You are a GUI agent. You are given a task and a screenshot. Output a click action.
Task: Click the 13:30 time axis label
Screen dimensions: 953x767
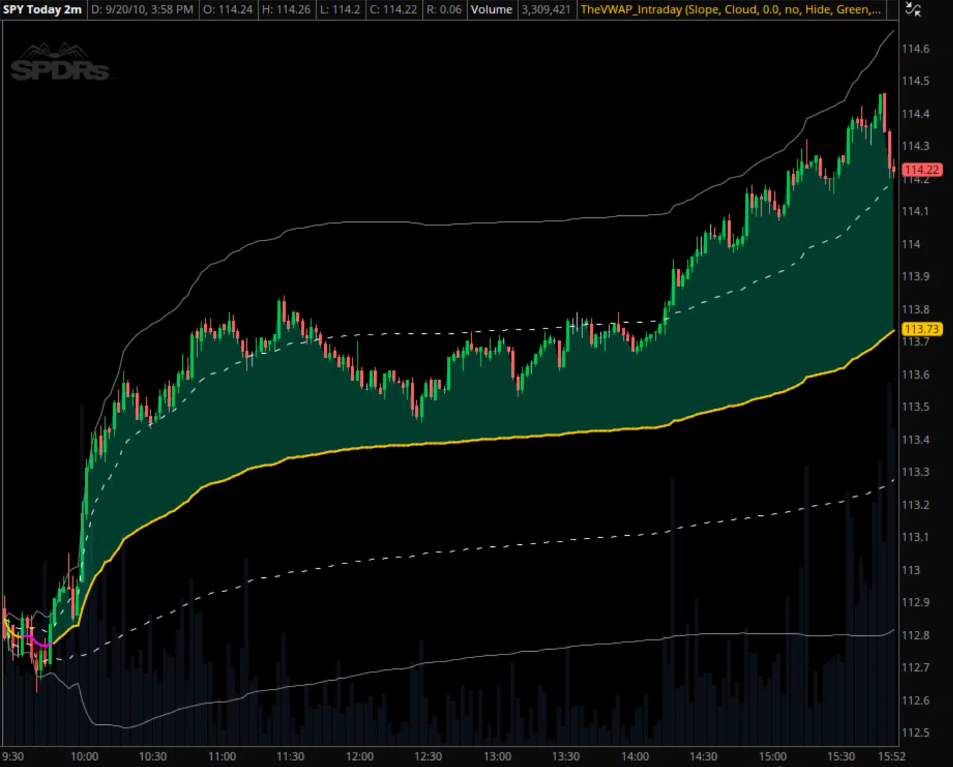[566, 757]
